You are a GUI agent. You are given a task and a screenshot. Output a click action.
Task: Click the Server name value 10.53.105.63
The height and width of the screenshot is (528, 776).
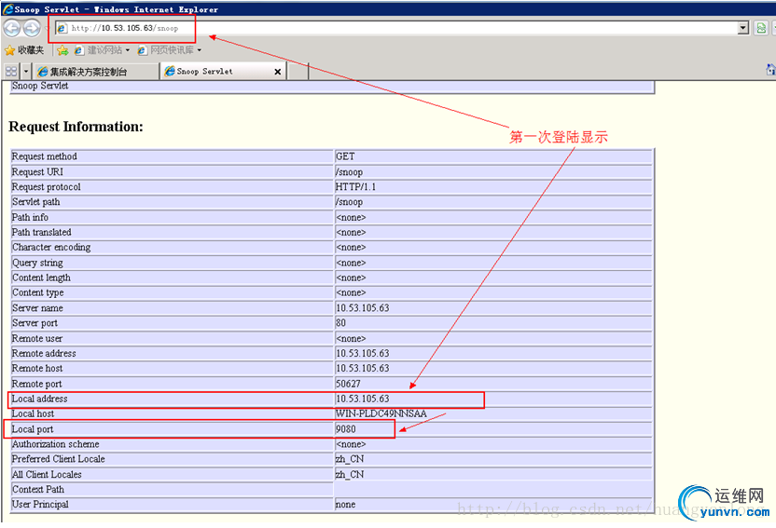[x=362, y=307]
